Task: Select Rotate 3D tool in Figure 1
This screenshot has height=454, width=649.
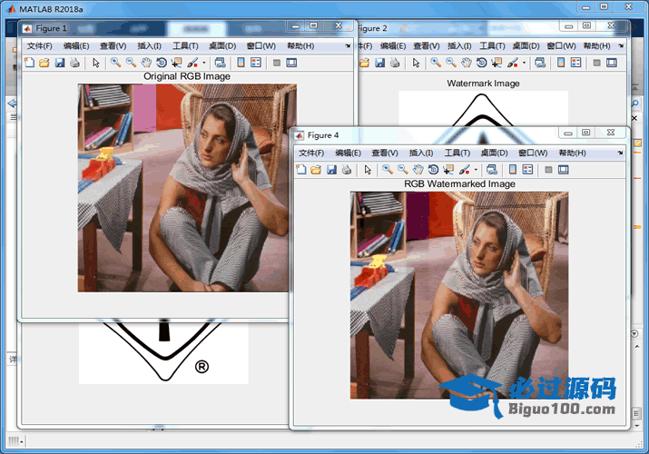Action: [x=162, y=63]
